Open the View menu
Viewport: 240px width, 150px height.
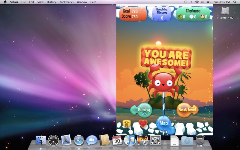tap(40, 2)
